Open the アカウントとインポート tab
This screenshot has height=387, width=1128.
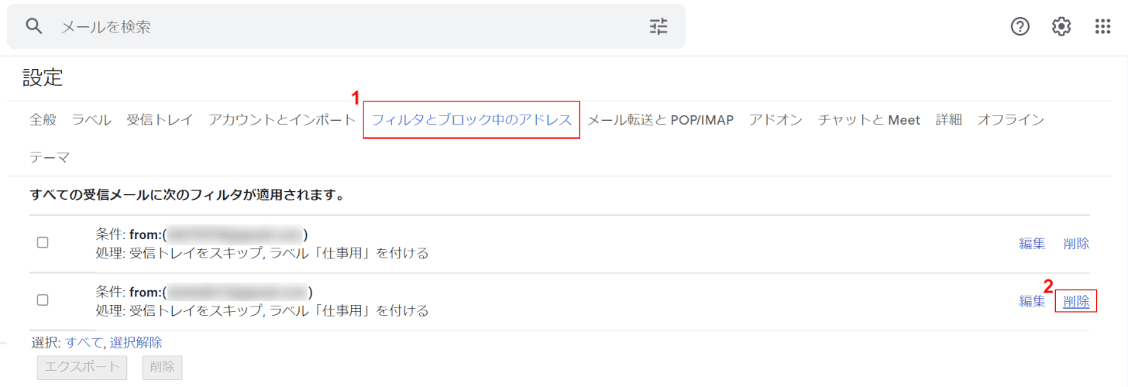click(x=282, y=120)
